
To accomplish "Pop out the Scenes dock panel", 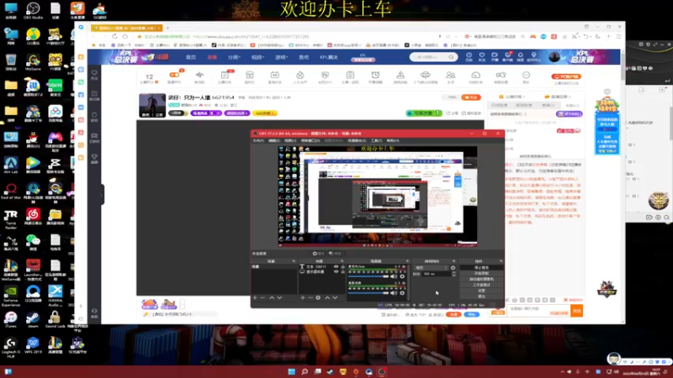I will (x=294, y=261).
